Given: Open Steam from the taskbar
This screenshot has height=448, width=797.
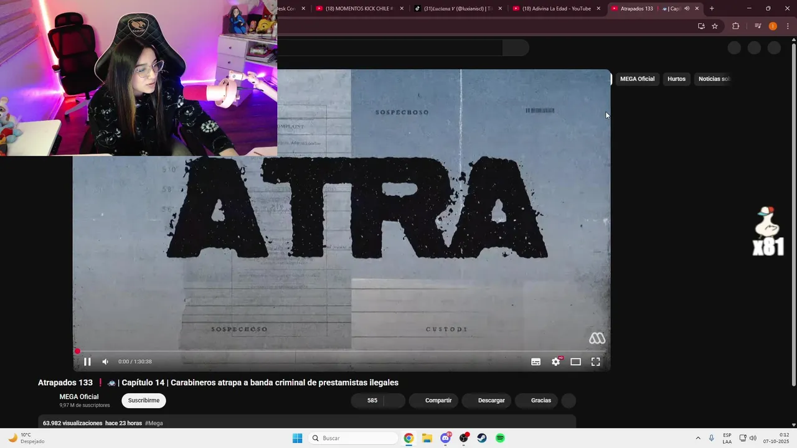Looking at the screenshot, I should click(x=482, y=438).
